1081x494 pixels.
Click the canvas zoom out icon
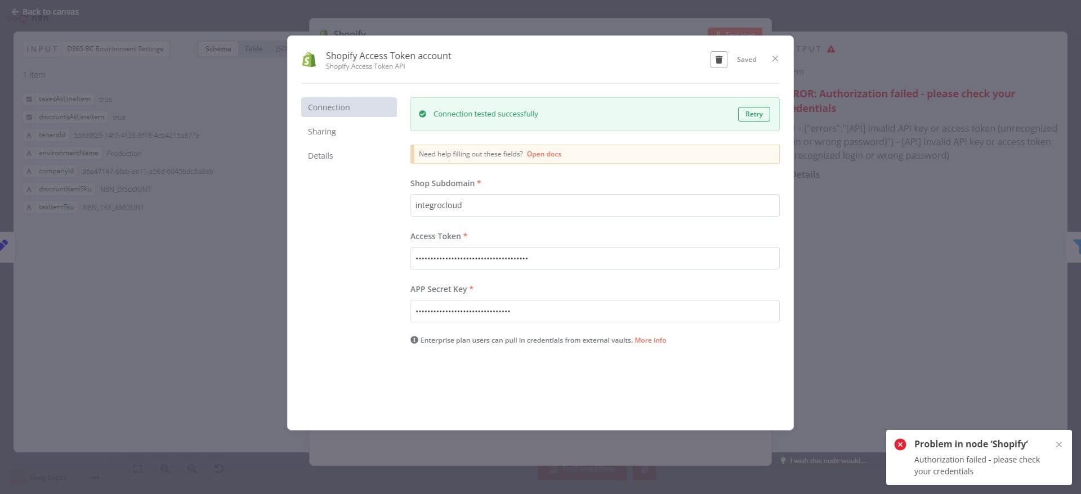coord(192,469)
